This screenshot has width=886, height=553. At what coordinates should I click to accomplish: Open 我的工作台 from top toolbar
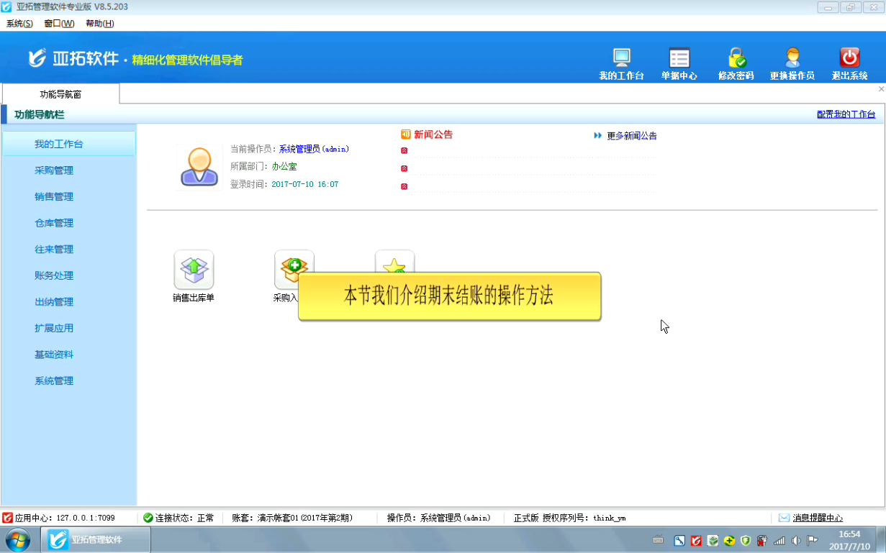pyautogui.click(x=621, y=59)
